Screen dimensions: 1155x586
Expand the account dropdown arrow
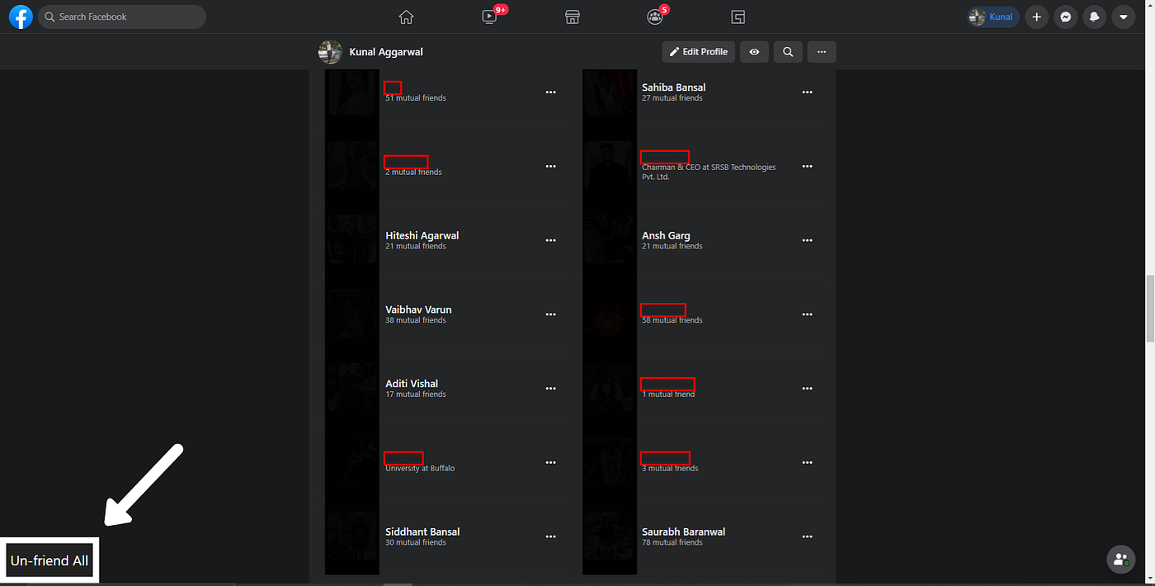pos(1123,17)
